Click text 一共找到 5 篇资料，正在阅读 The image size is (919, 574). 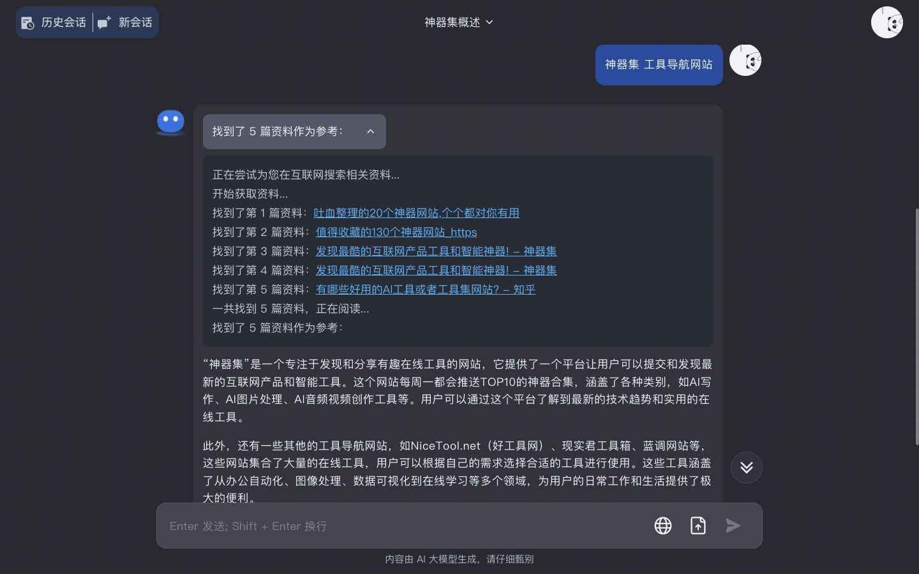pos(290,309)
